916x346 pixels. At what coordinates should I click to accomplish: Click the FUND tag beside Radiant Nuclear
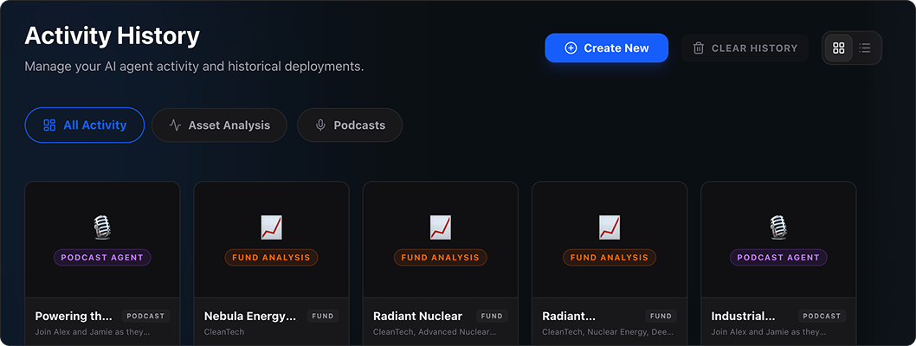[492, 317]
